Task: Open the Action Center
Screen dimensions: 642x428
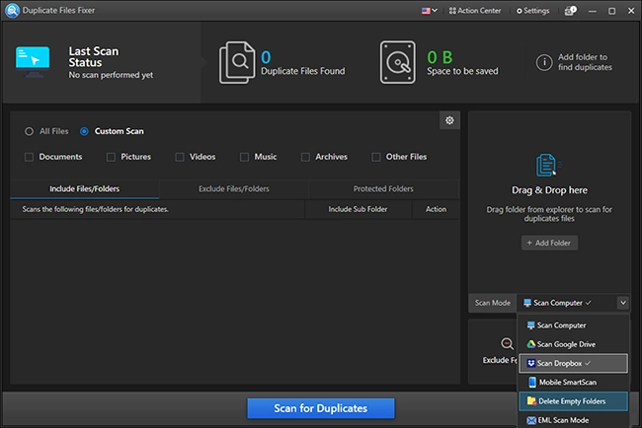Action: (x=475, y=11)
